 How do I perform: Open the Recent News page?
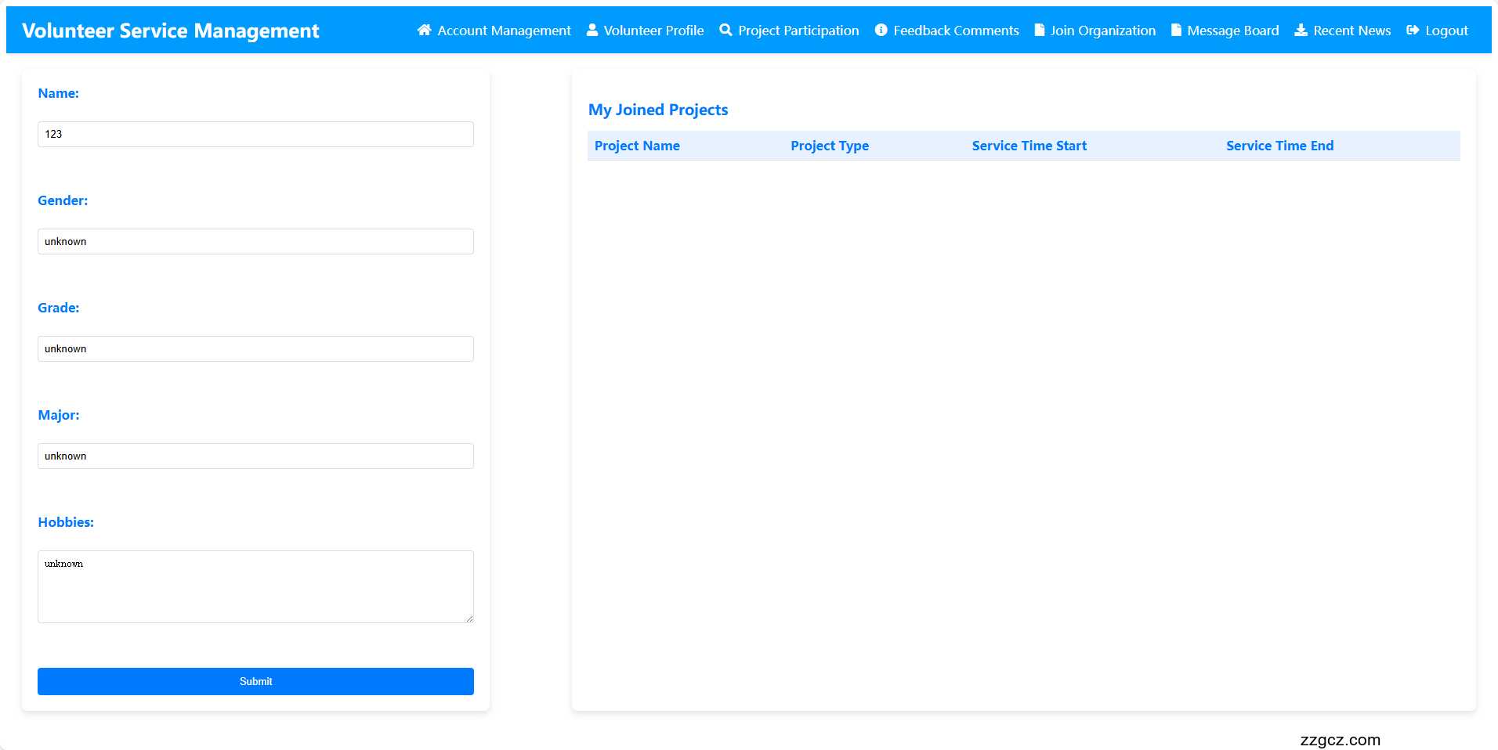tap(1351, 31)
